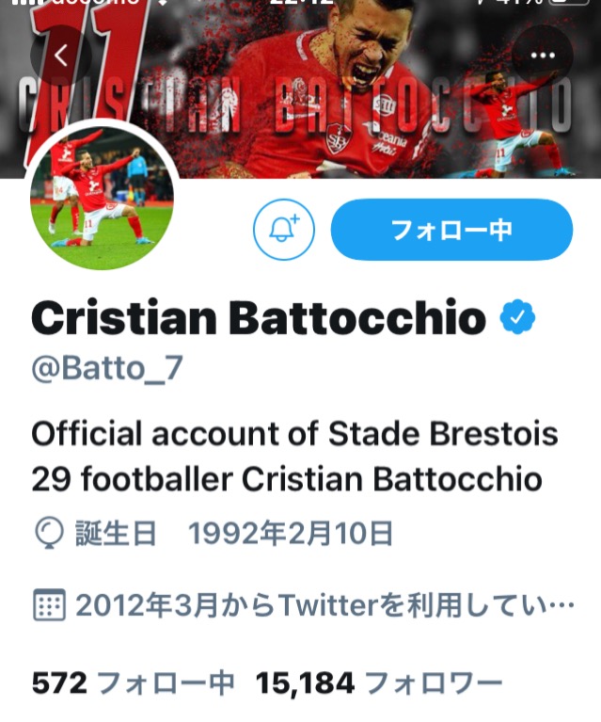Image resolution: width=601 pixels, height=722 pixels.
Task: Click the 1992年2月10日 birthday text
Action: coord(291,533)
